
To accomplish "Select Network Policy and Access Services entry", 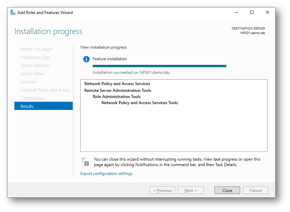I will click(117, 84).
